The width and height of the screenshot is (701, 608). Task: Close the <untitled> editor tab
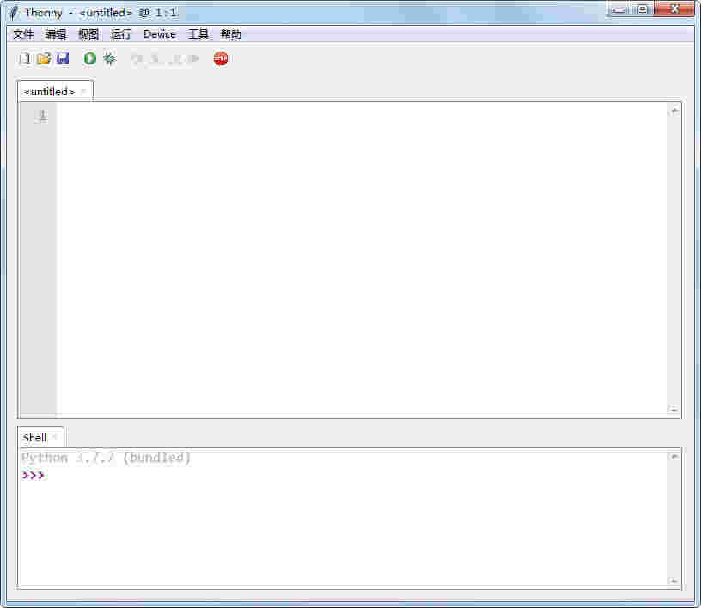[x=81, y=90]
